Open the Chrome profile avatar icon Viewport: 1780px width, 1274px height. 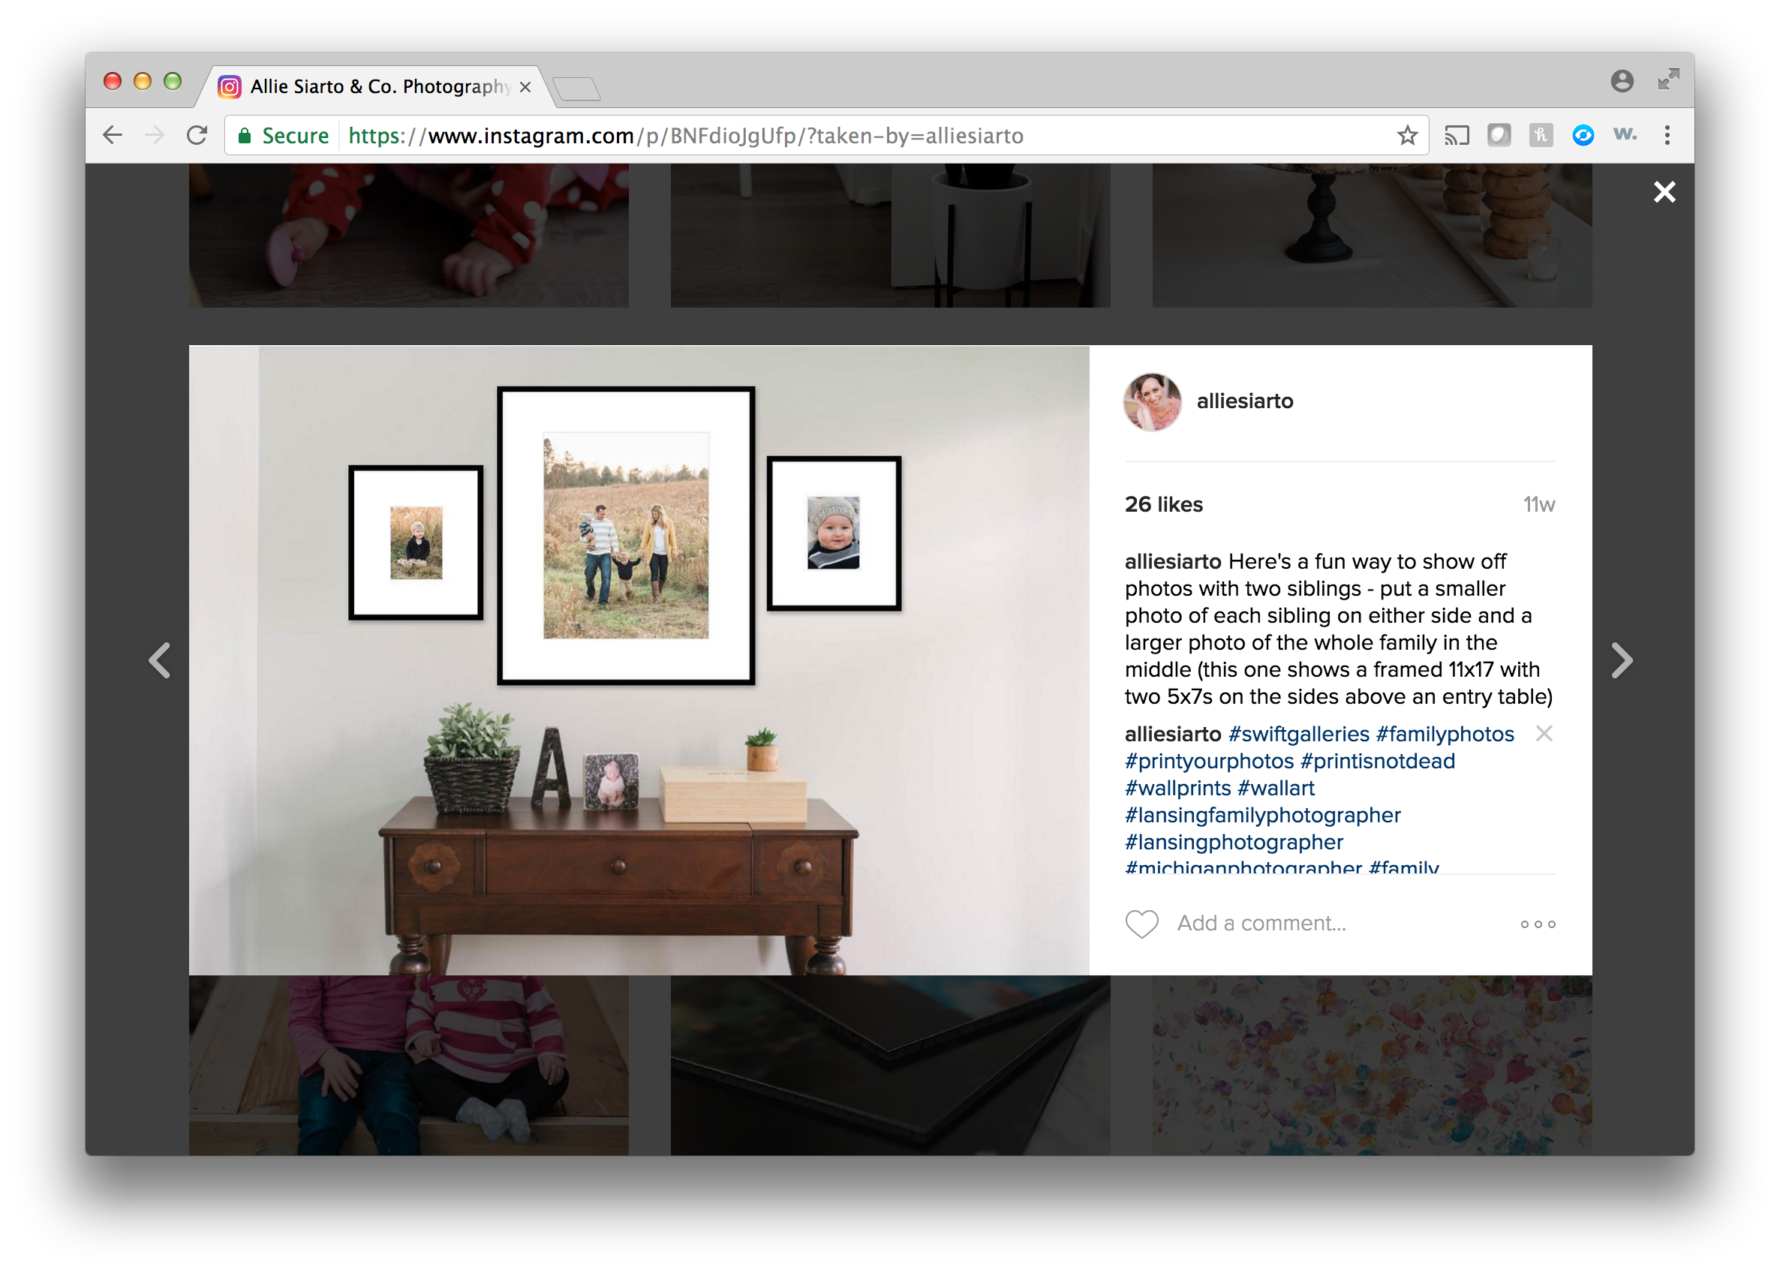coord(1622,81)
